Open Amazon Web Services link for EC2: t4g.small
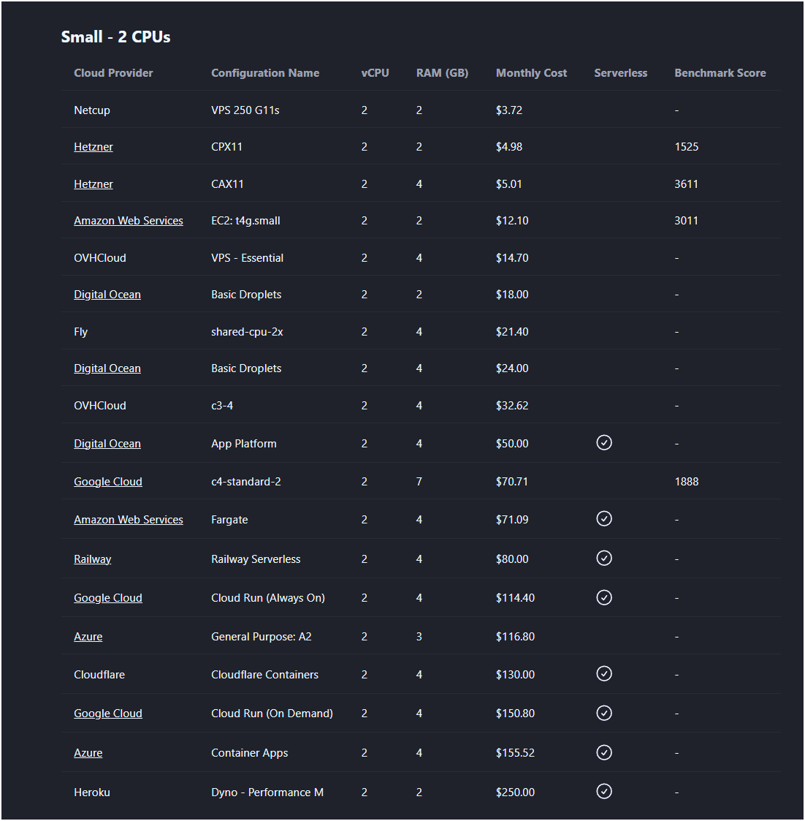Image resolution: width=805 pixels, height=821 pixels. pyautogui.click(x=129, y=221)
